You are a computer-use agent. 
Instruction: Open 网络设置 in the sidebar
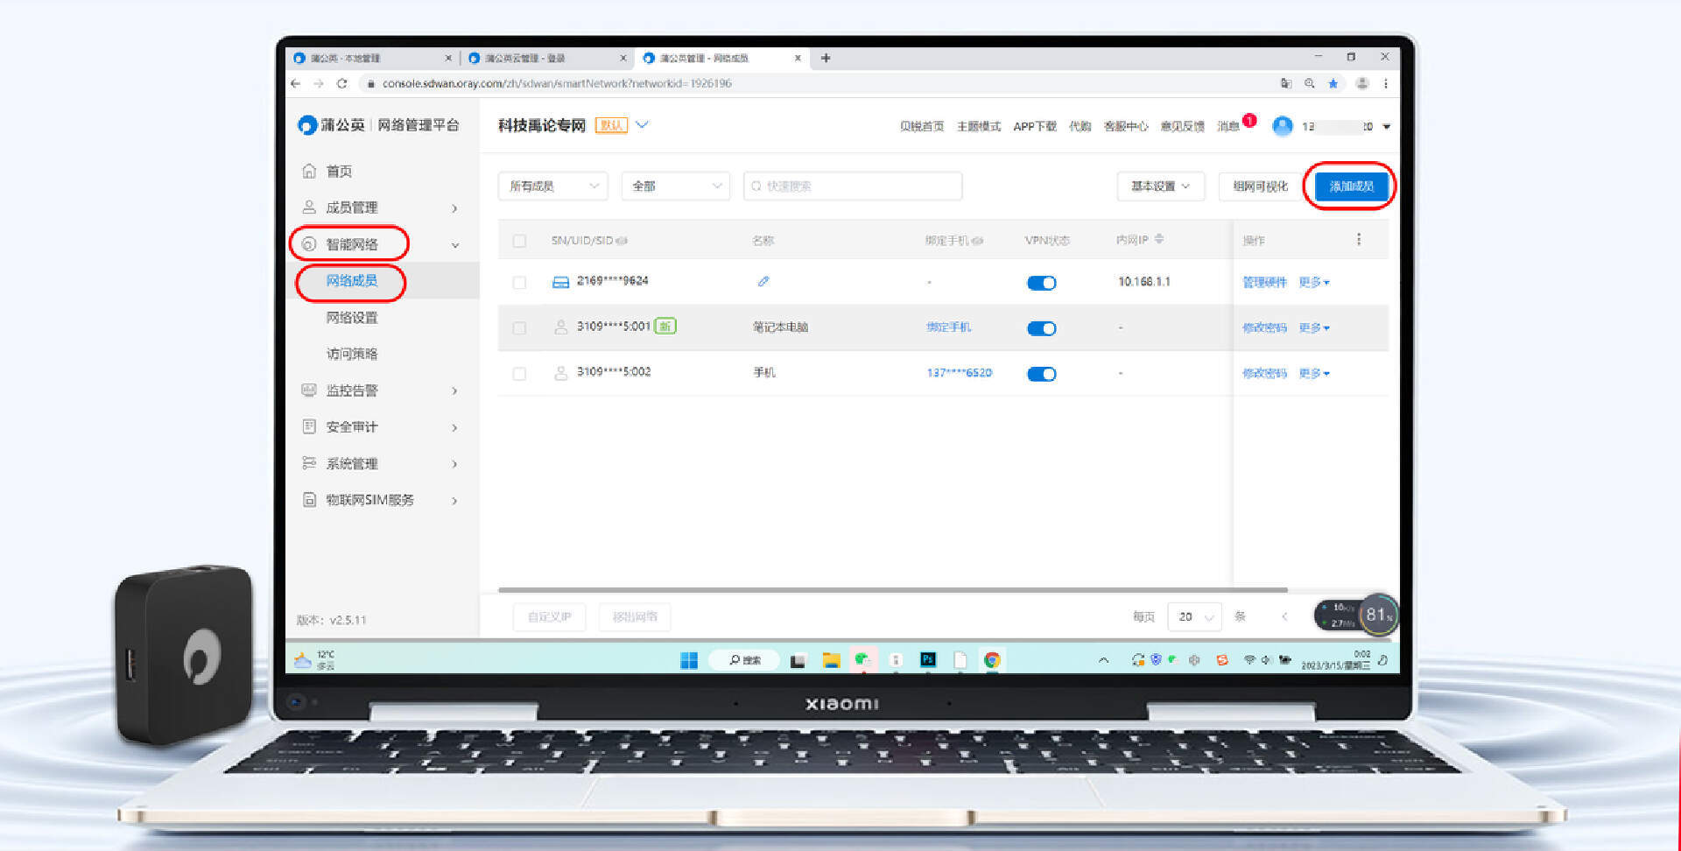352,318
